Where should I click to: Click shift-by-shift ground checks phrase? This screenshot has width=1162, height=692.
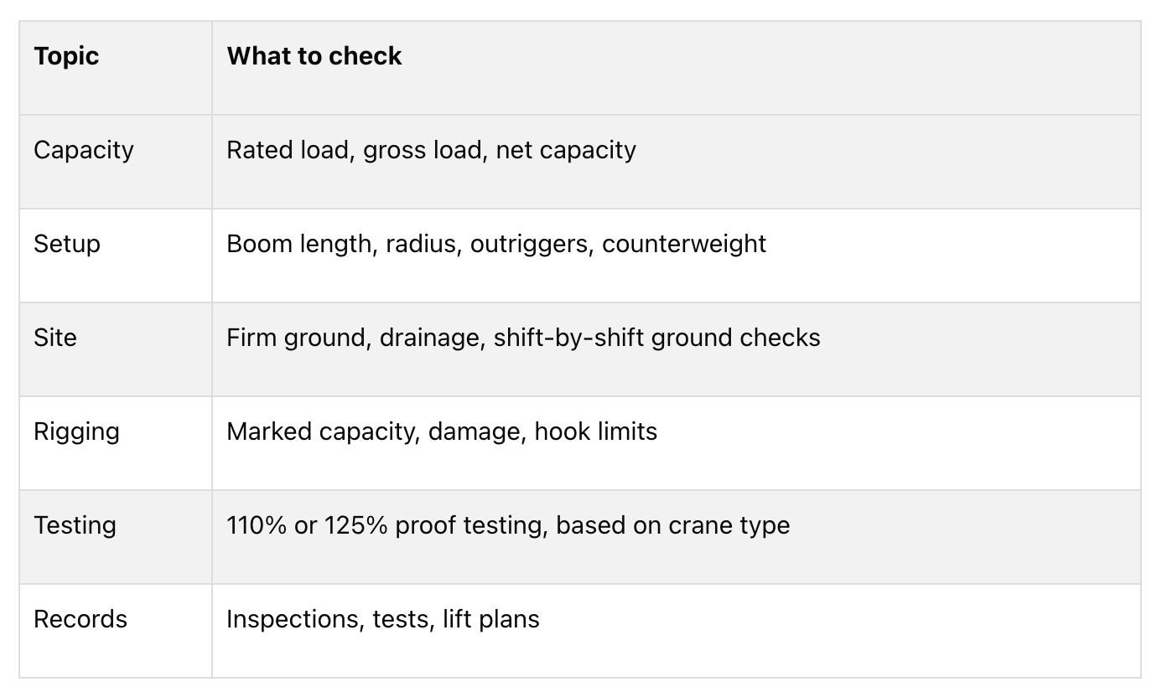coord(656,338)
